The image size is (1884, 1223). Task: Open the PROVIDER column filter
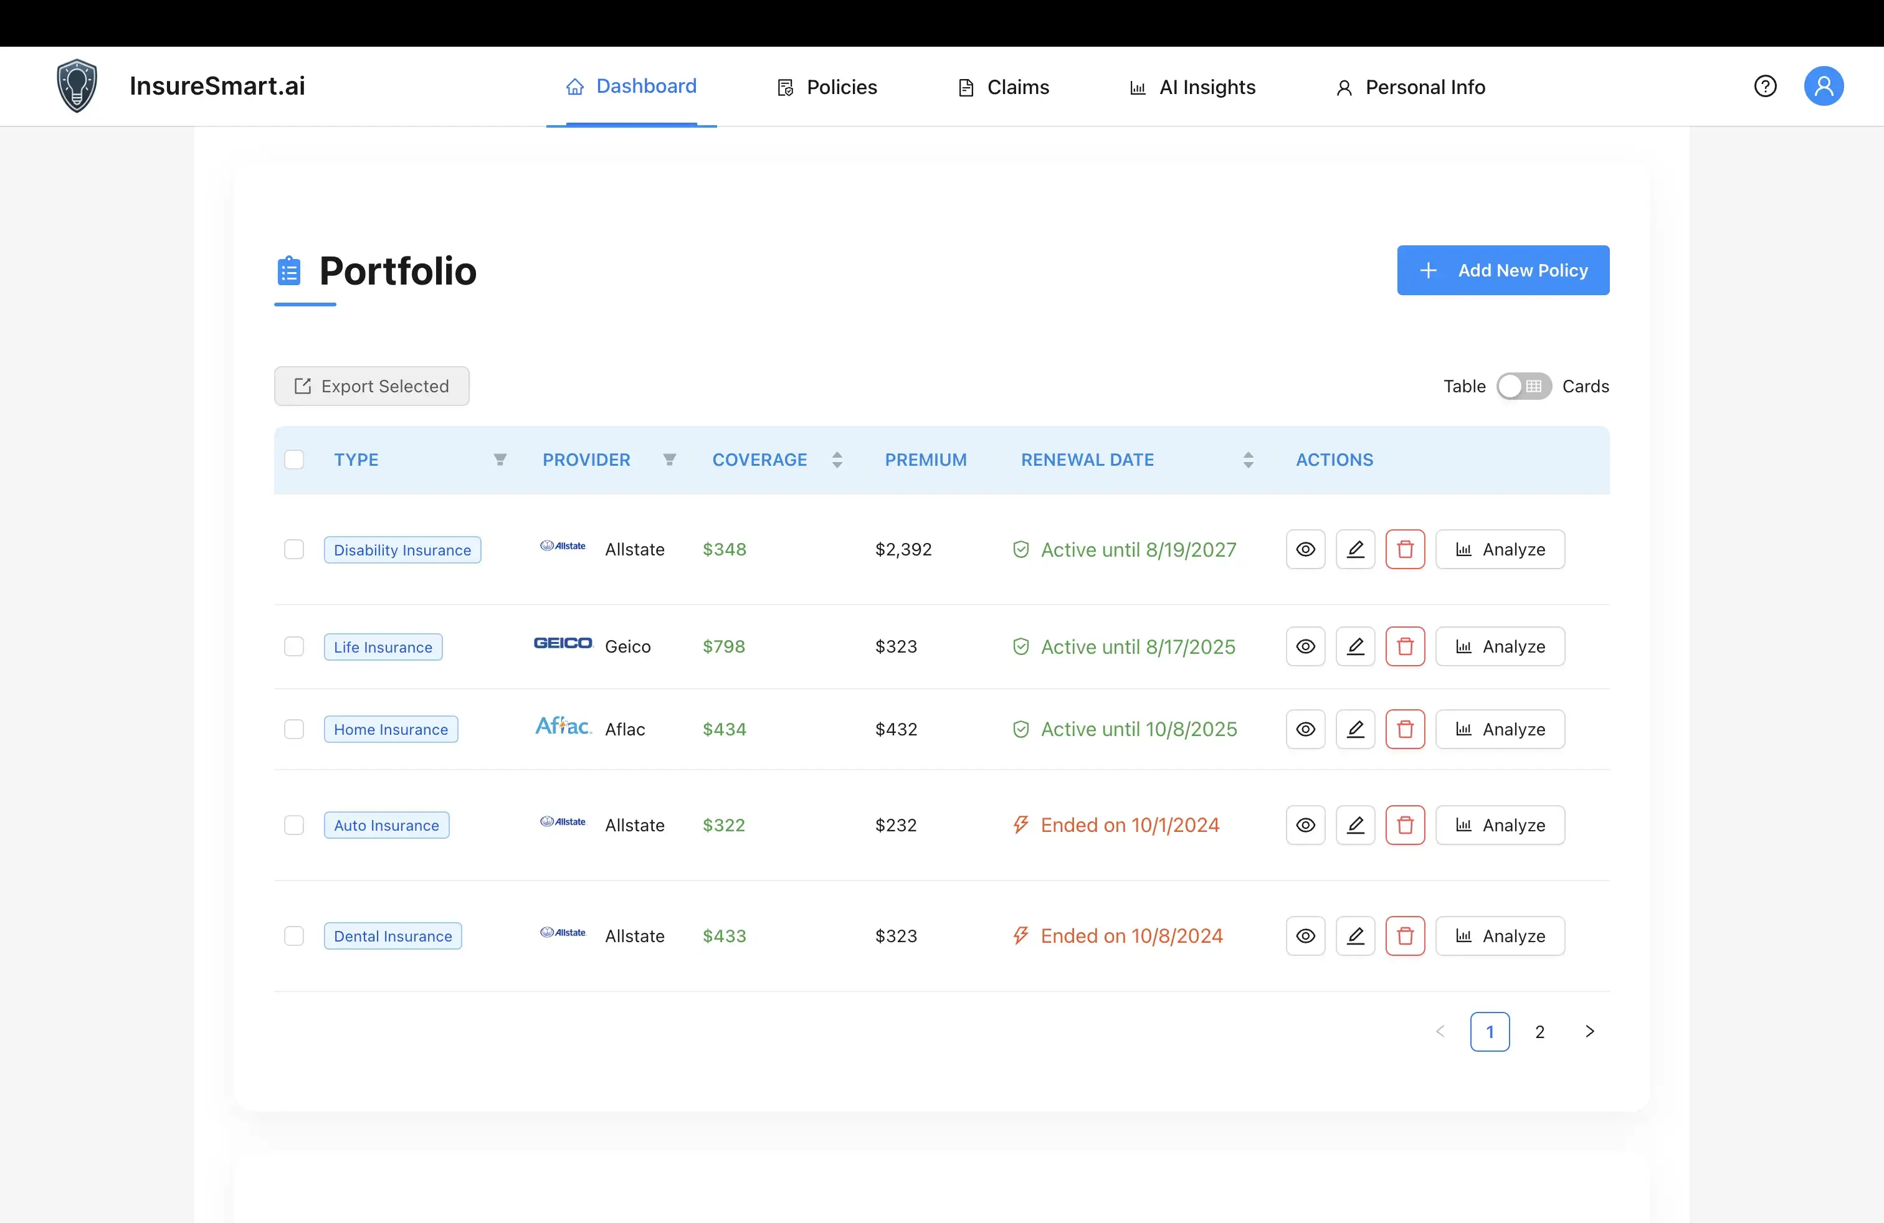click(670, 460)
